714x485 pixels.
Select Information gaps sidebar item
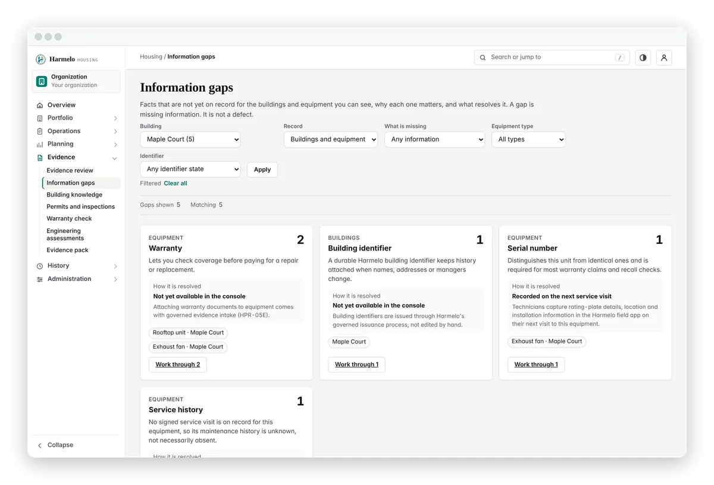82,183
